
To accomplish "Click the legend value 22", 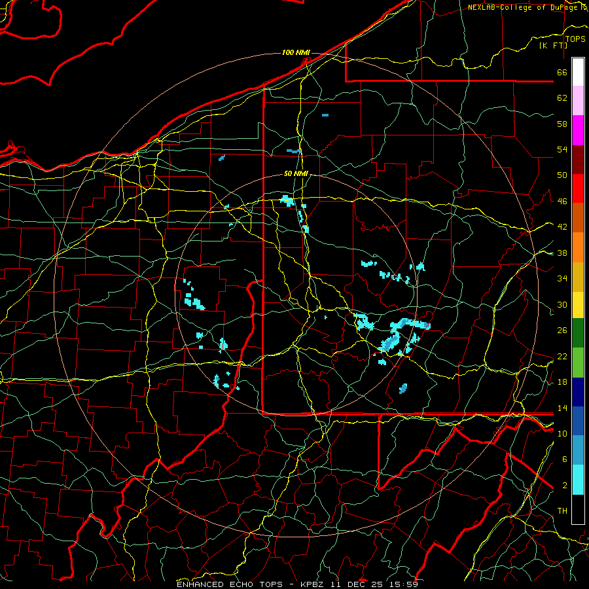I will tap(562, 356).
